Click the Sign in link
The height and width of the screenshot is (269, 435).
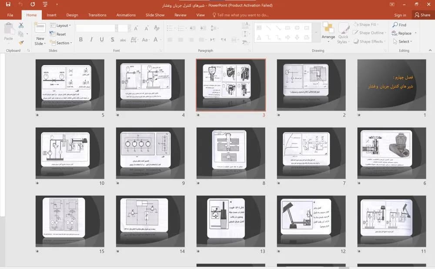pyautogui.click(x=400, y=15)
